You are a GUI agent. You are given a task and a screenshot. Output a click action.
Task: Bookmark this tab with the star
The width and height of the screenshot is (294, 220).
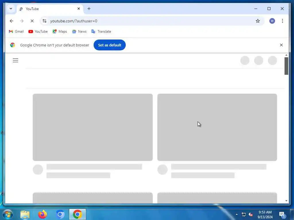click(258, 21)
